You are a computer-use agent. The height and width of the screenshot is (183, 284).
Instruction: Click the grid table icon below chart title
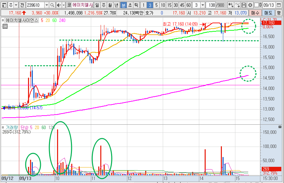[x=5, y=26]
